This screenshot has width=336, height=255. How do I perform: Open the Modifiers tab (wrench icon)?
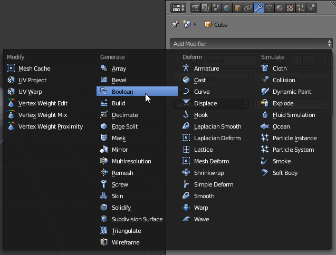click(258, 8)
